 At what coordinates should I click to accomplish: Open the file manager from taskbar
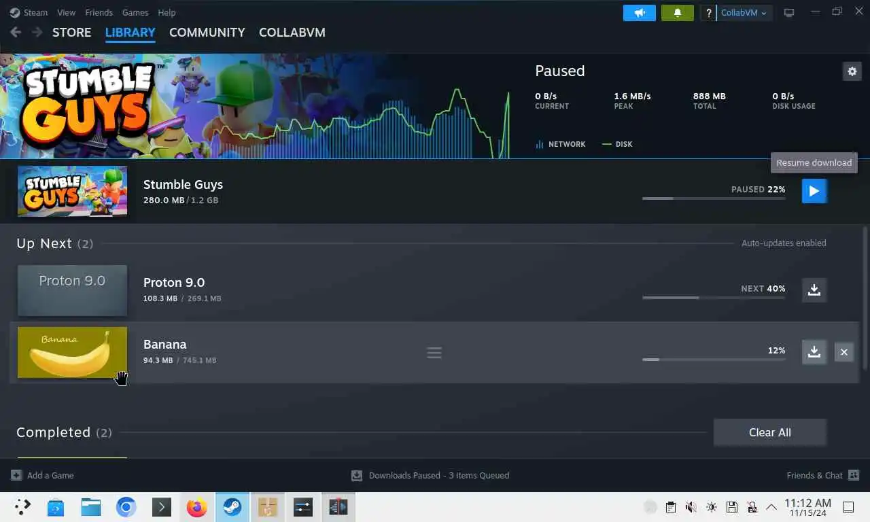pos(90,507)
